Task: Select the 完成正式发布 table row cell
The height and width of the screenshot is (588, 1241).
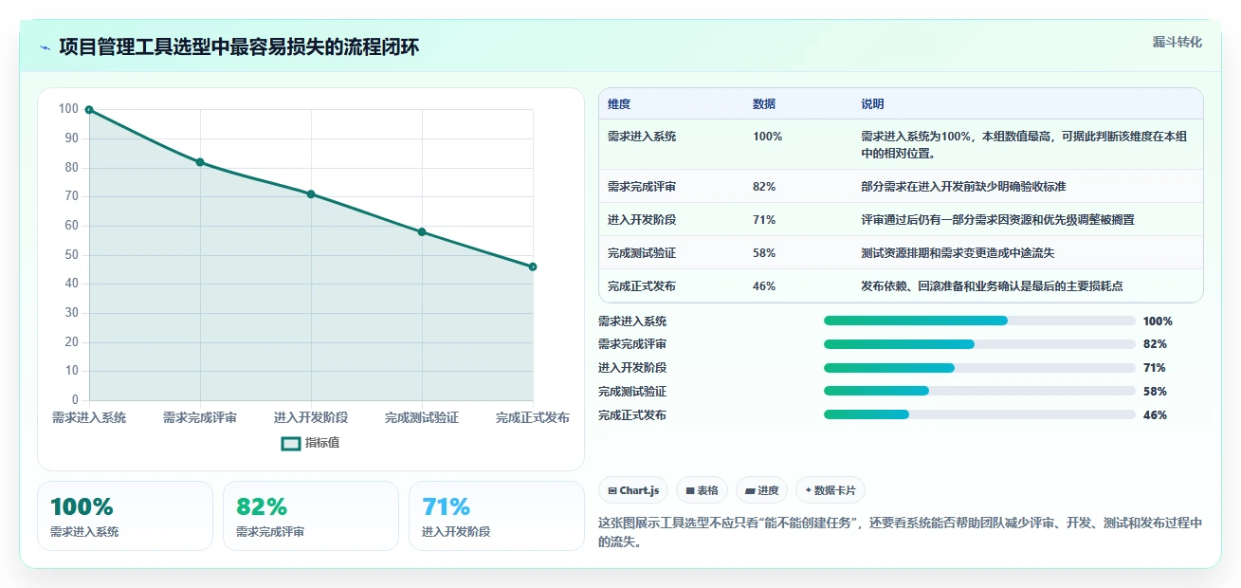Action: point(642,286)
